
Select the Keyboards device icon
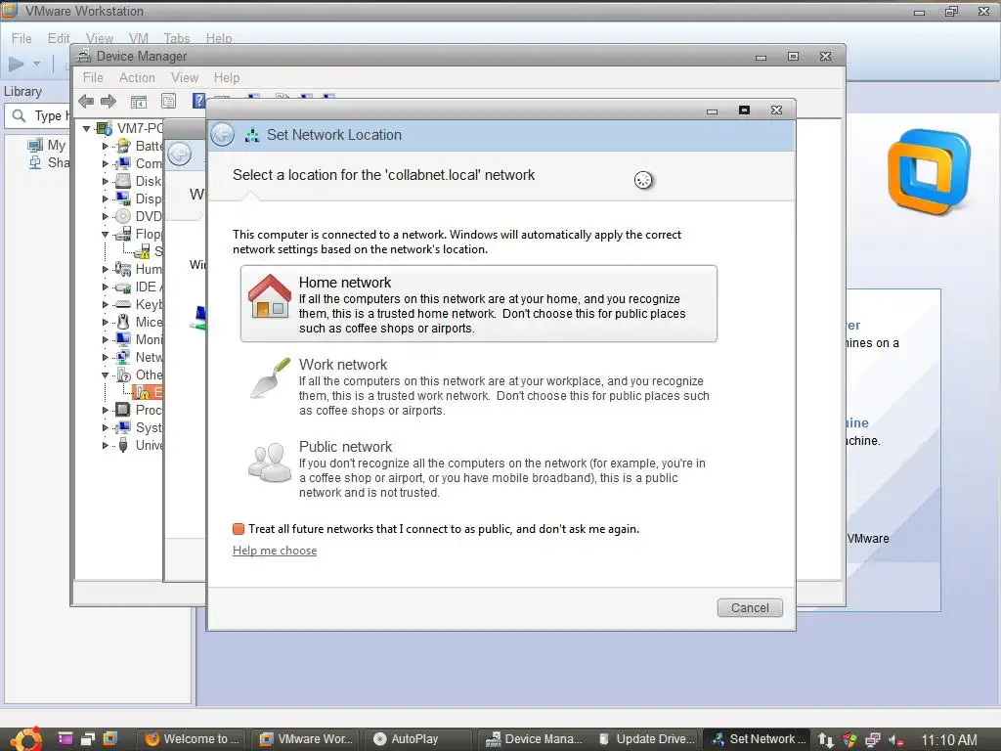[x=122, y=305]
